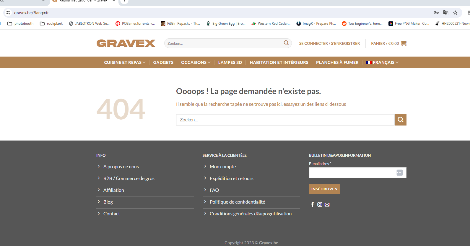
Task: Open Conditions générales d'utilisation link
Action: pos(251,214)
